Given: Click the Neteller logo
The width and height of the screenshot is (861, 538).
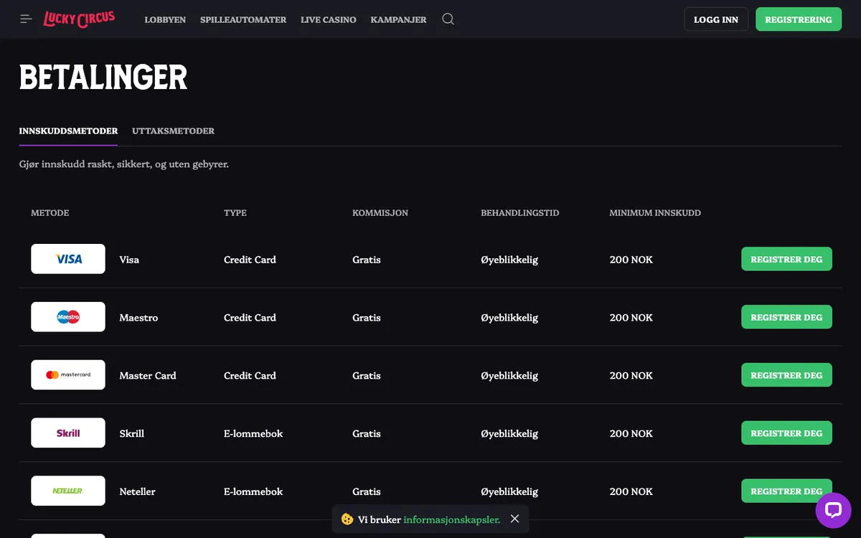Looking at the screenshot, I should (x=68, y=491).
